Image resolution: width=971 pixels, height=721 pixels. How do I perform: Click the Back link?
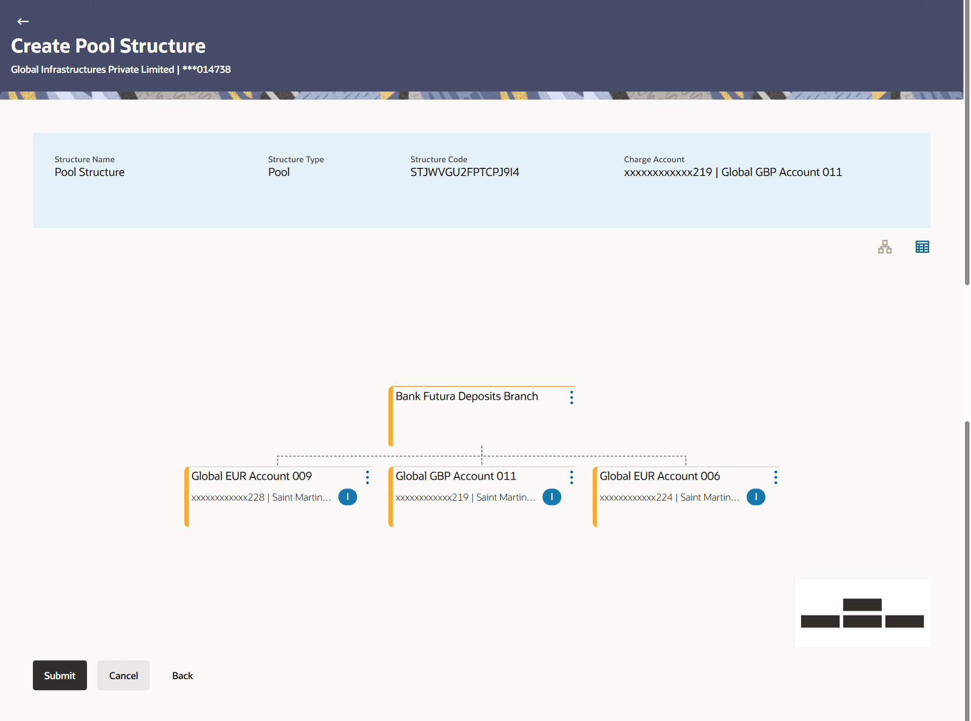click(x=182, y=675)
